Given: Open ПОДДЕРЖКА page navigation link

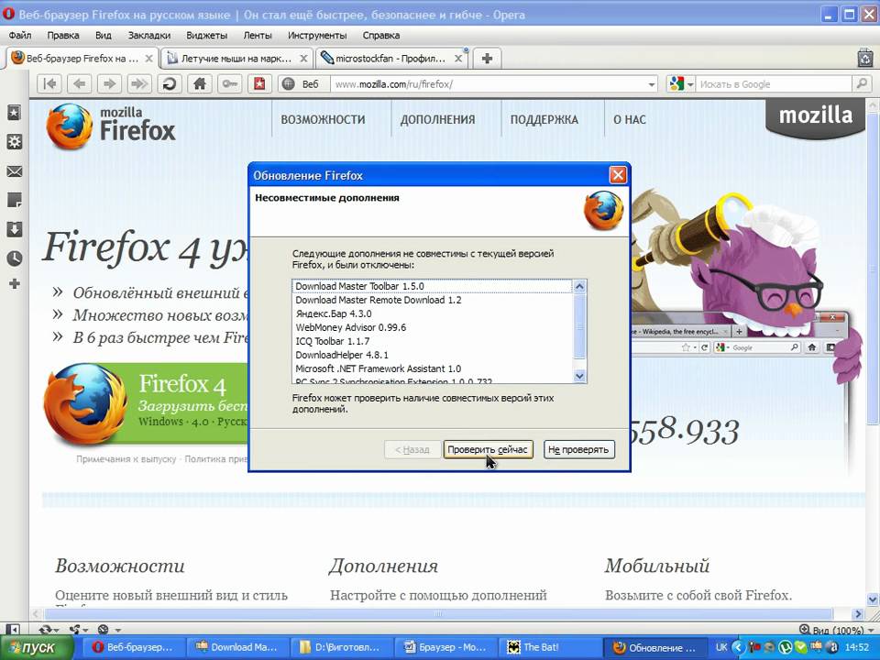Looking at the screenshot, I should (x=544, y=119).
